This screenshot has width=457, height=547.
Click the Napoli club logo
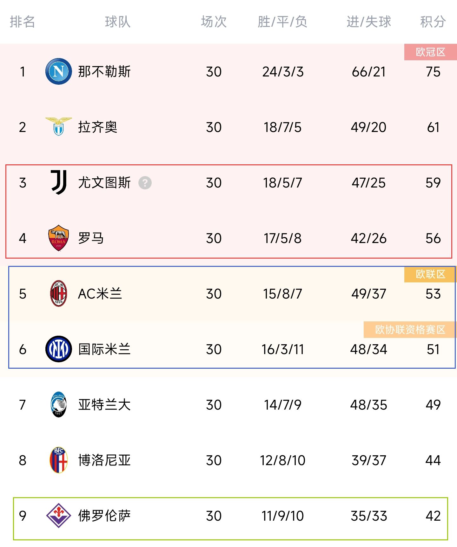59,71
